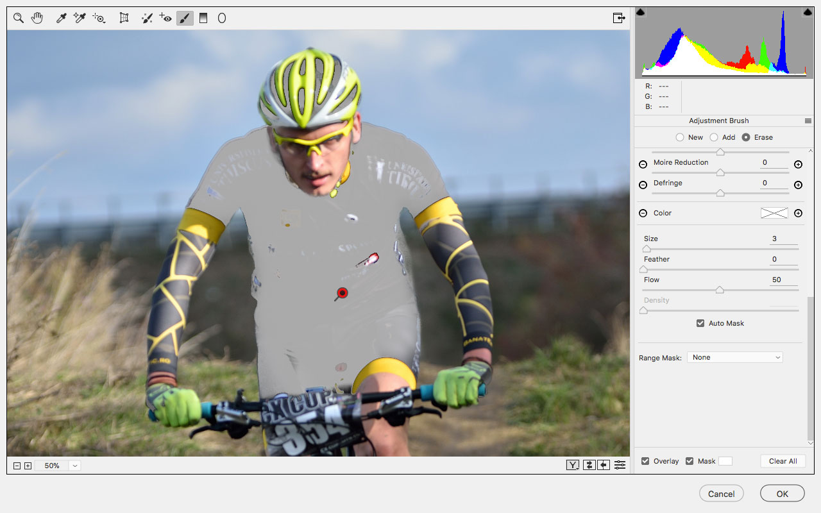Viewport: 821px width, 513px height.
Task: Select the Color Sampler tool
Action: point(79,18)
